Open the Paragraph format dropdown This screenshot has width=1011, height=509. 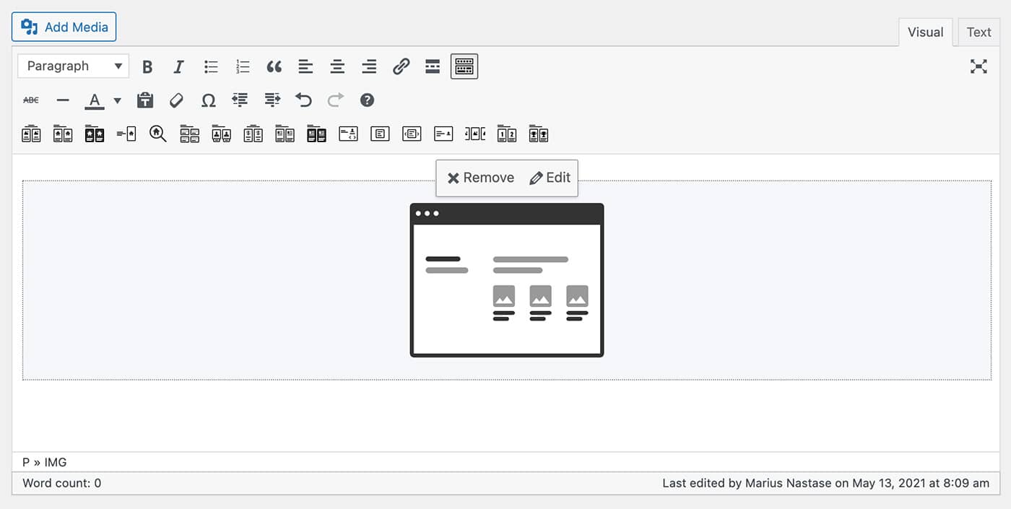coord(73,66)
